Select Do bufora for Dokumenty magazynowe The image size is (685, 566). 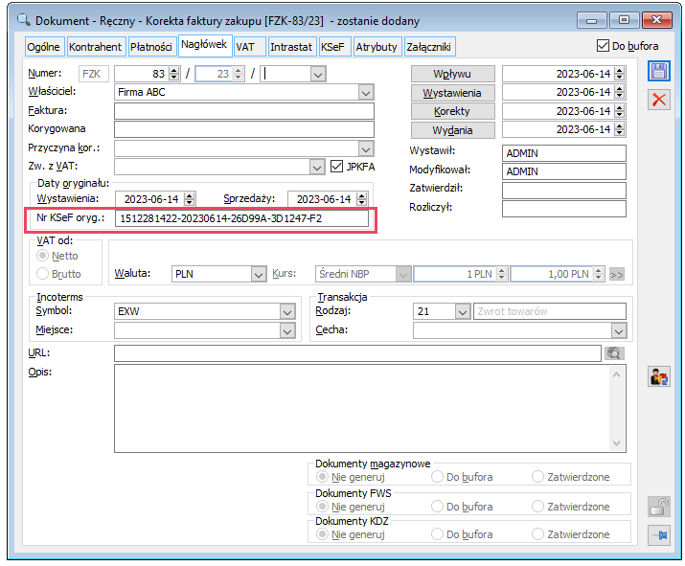point(437,477)
